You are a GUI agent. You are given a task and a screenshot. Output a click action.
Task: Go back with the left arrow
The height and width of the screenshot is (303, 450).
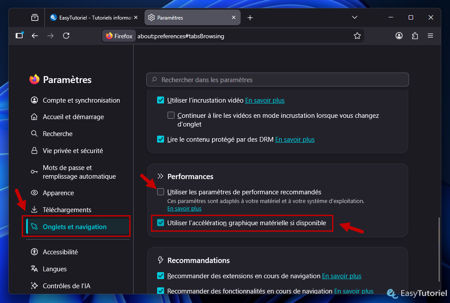point(35,36)
